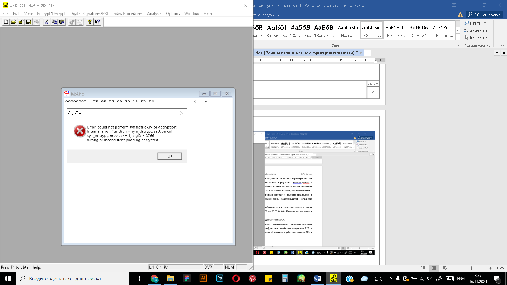Select the Подзагол... style in Word gallery
507x285 pixels.
(395, 30)
